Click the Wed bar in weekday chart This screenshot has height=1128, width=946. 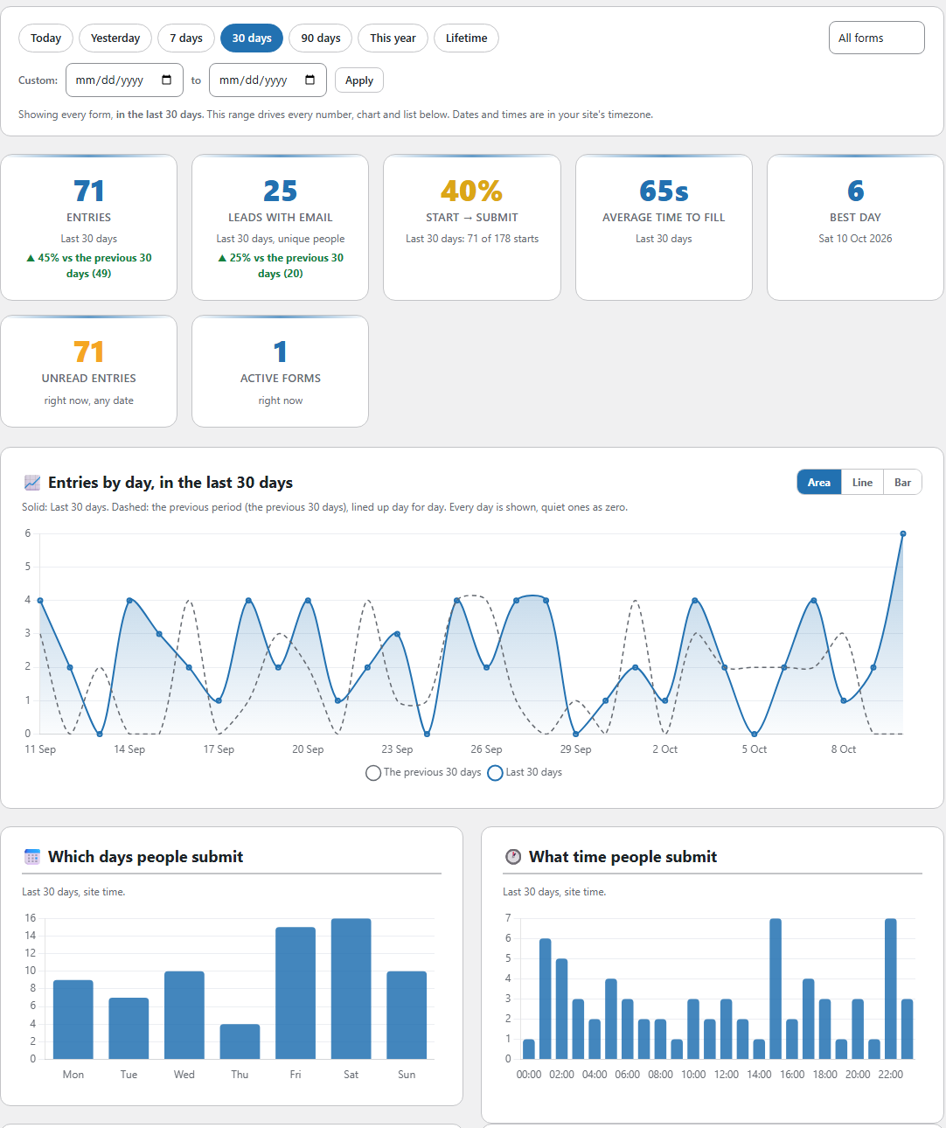184,1015
